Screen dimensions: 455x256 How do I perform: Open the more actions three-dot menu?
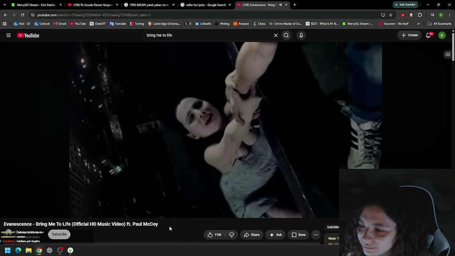316,235
